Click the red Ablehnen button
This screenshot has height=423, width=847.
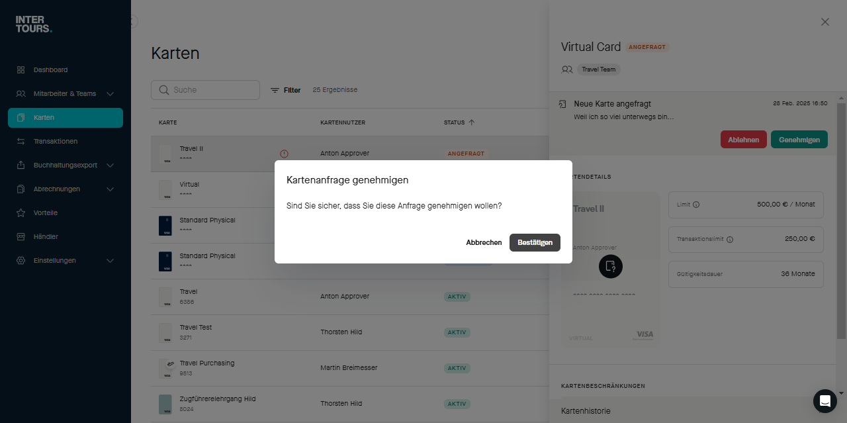(x=743, y=140)
